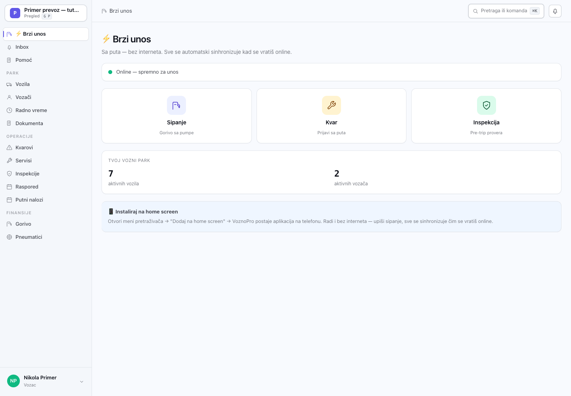The width and height of the screenshot is (571, 396).
Task: Click the Pneumatici tire icon
Action: pyautogui.click(x=10, y=237)
